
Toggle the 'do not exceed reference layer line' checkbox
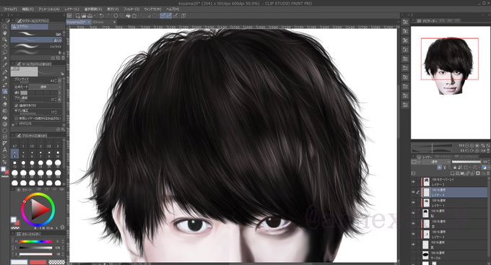click(x=17, y=118)
